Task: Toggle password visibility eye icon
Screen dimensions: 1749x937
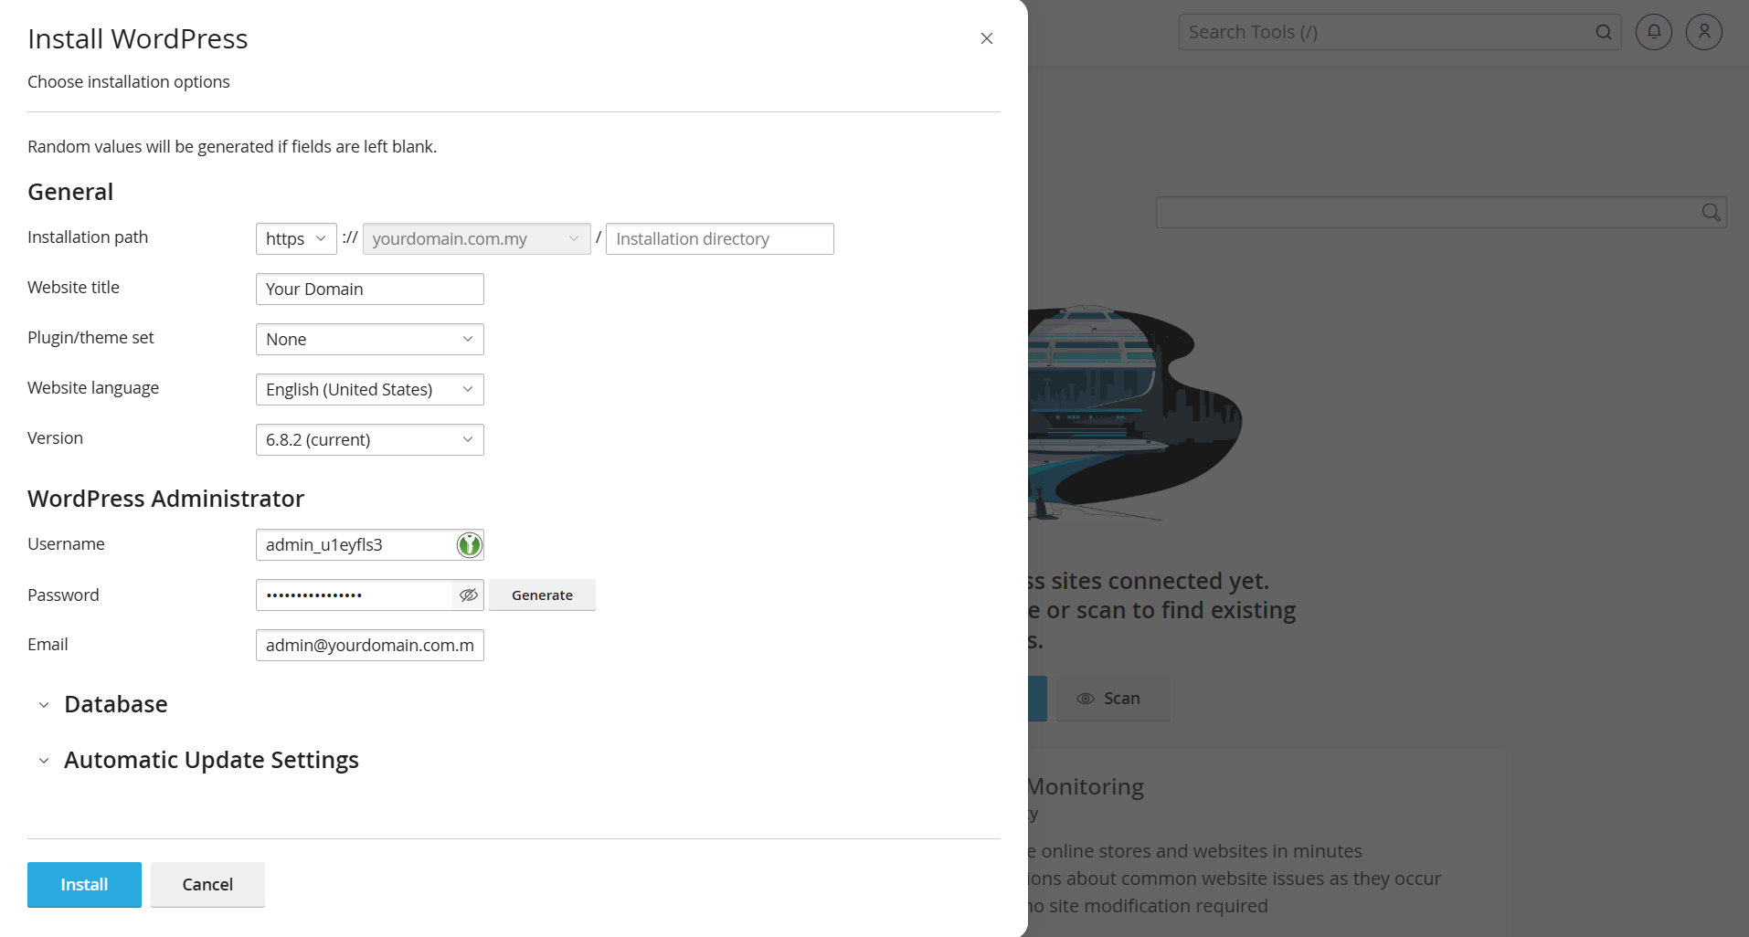Action: [x=469, y=595]
